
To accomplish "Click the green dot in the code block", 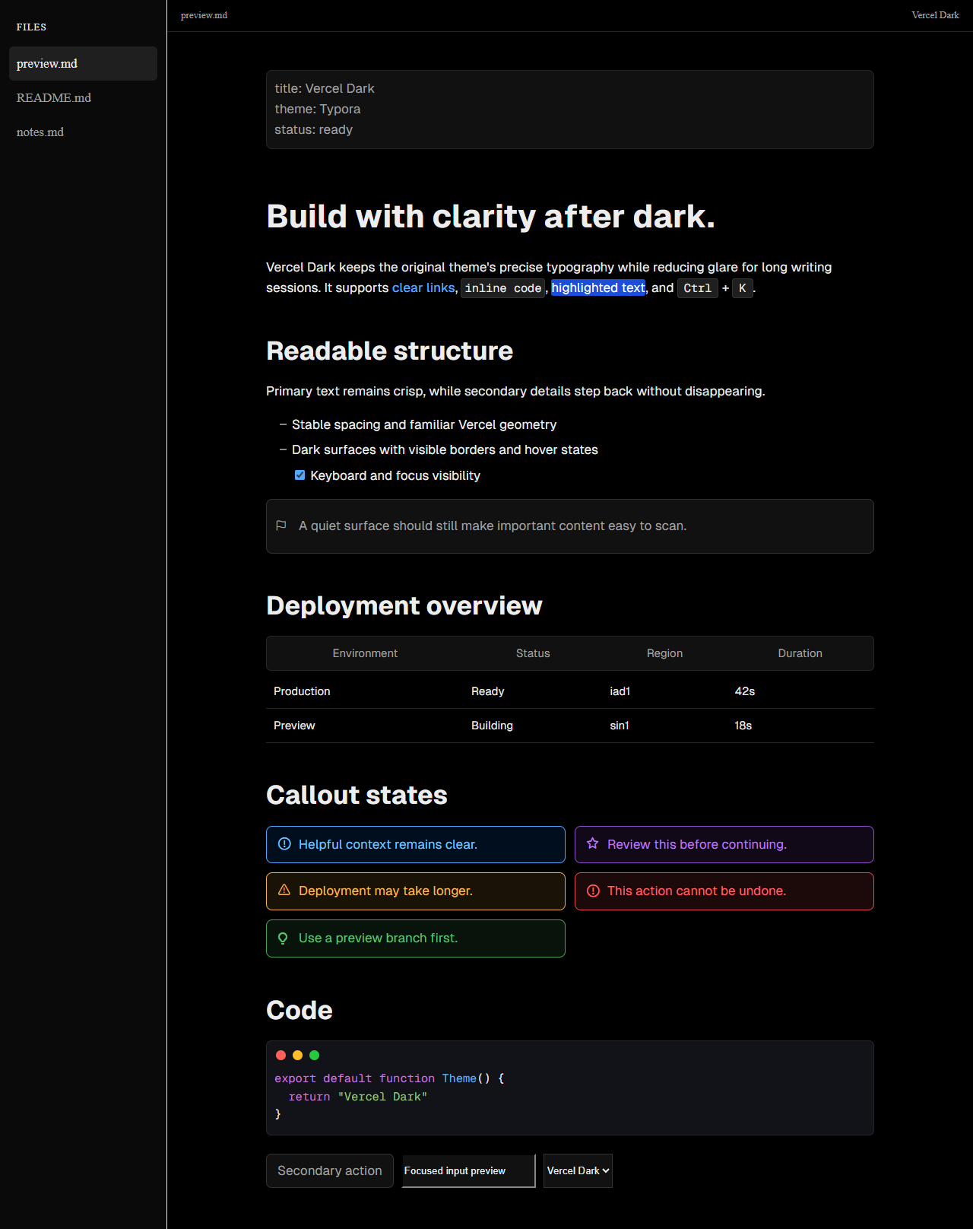I will click(314, 1055).
